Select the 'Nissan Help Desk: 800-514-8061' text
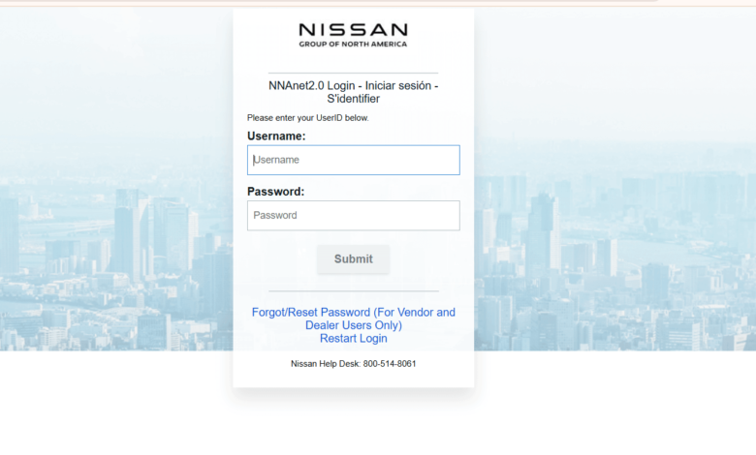Viewport: 756px width, 455px height. point(354,364)
